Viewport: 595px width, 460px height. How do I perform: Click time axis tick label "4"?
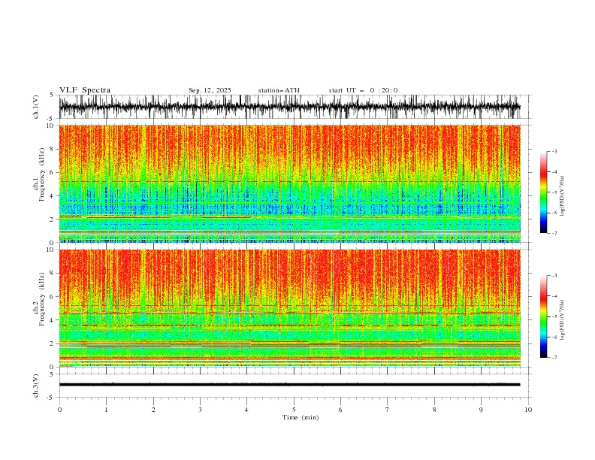[x=246, y=410]
